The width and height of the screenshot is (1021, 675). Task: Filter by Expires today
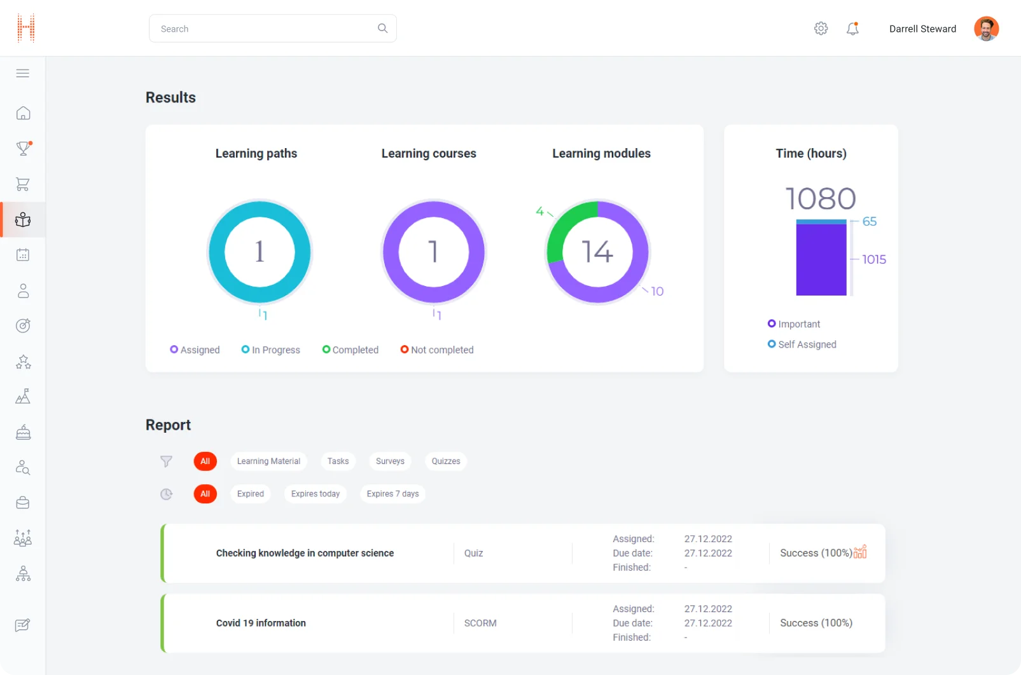315,494
